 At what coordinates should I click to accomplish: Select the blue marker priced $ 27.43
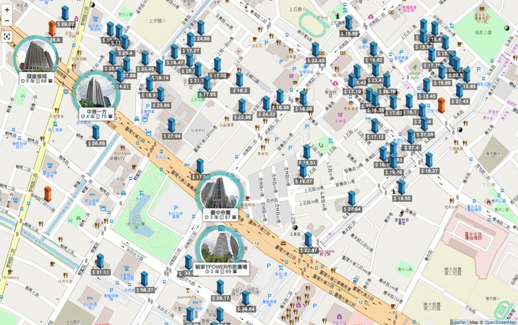click(x=459, y=91)
